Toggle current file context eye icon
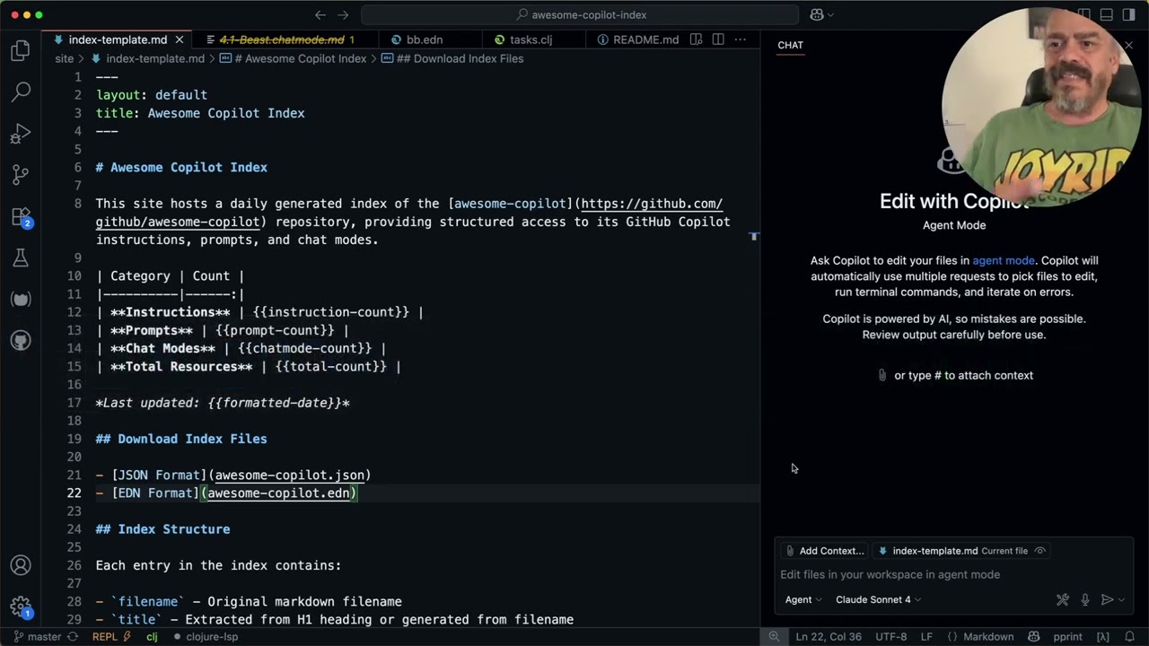1149x646 pixels. click(1040, 551)
